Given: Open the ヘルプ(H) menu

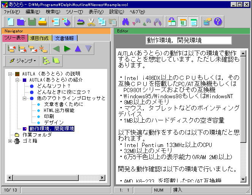Looking at the screenshot, I should [137, 12].
